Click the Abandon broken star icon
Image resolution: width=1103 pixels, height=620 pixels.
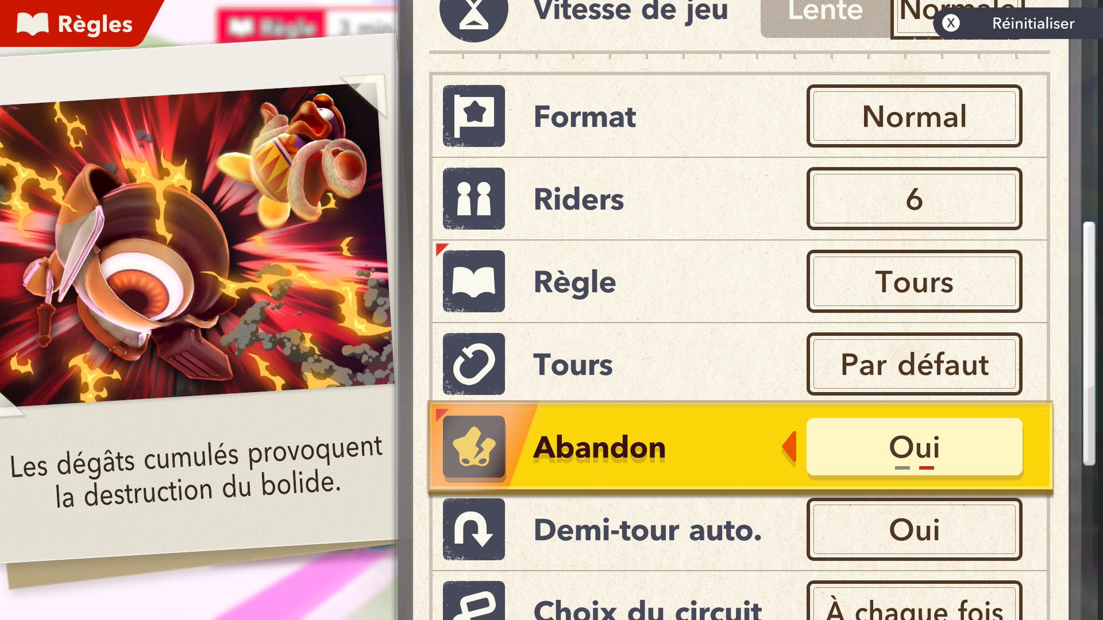tap(473, 447)
